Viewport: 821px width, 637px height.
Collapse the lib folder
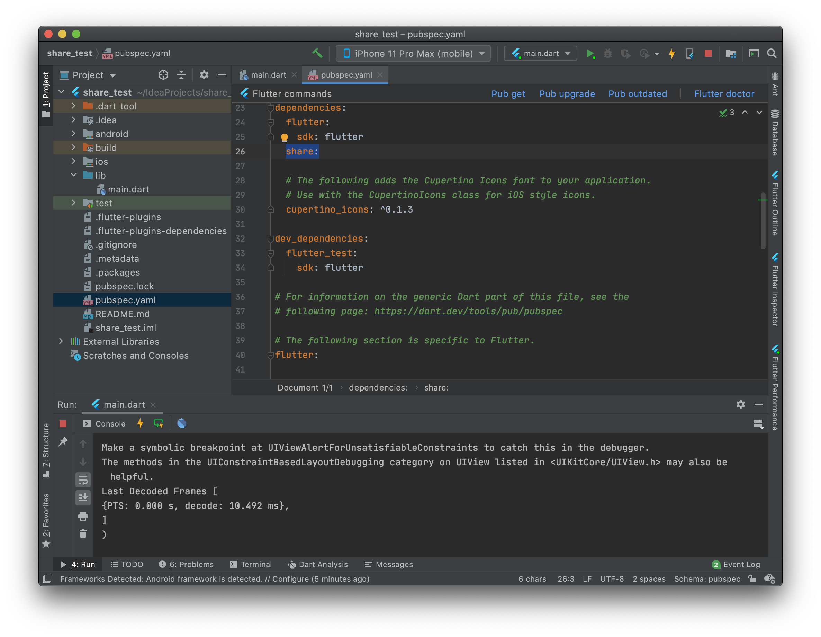click(74, 175)
